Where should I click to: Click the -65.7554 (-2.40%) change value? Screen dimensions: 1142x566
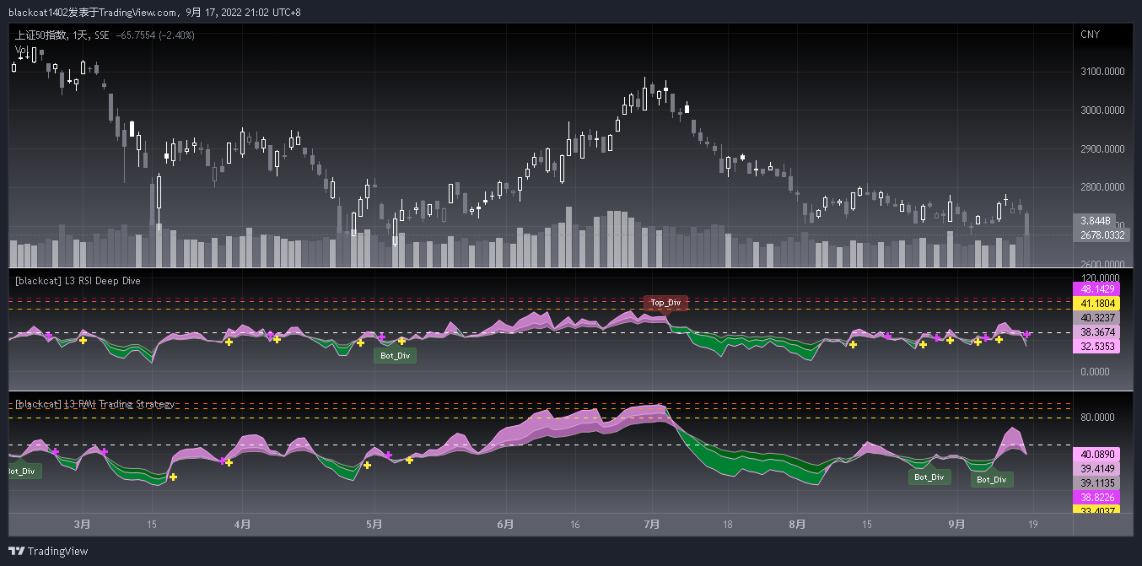click(156, 35)
